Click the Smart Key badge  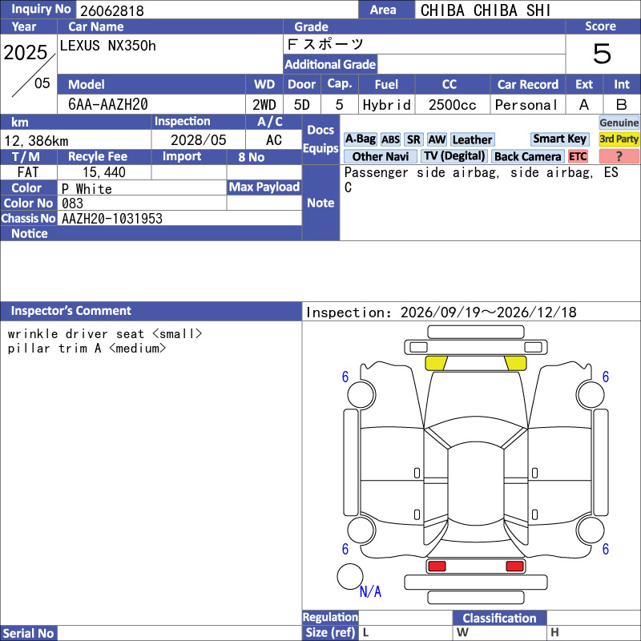(559, 139)
